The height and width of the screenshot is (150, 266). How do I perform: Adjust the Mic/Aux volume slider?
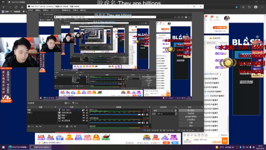pos(115,115)
